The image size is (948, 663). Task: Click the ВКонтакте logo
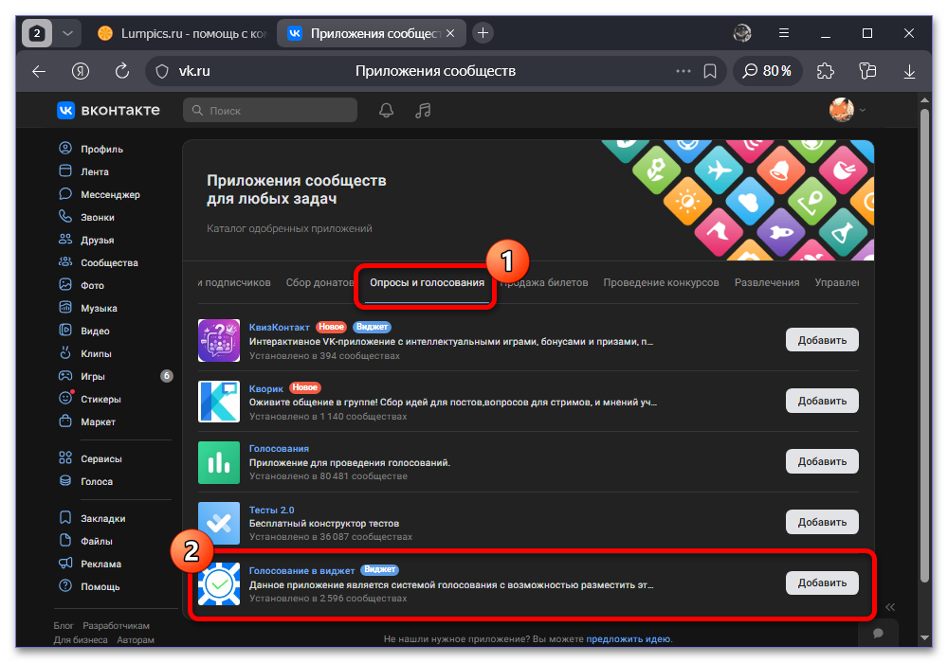pyautogui.click(x=109, y=110)
